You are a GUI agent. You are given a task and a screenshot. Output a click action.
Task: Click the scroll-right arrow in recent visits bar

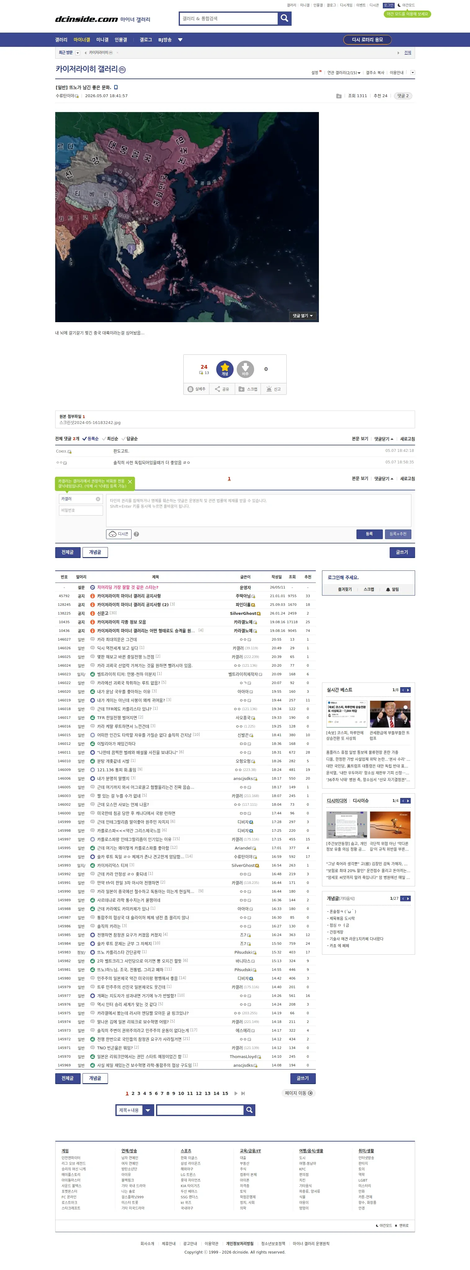pos(398,53)
